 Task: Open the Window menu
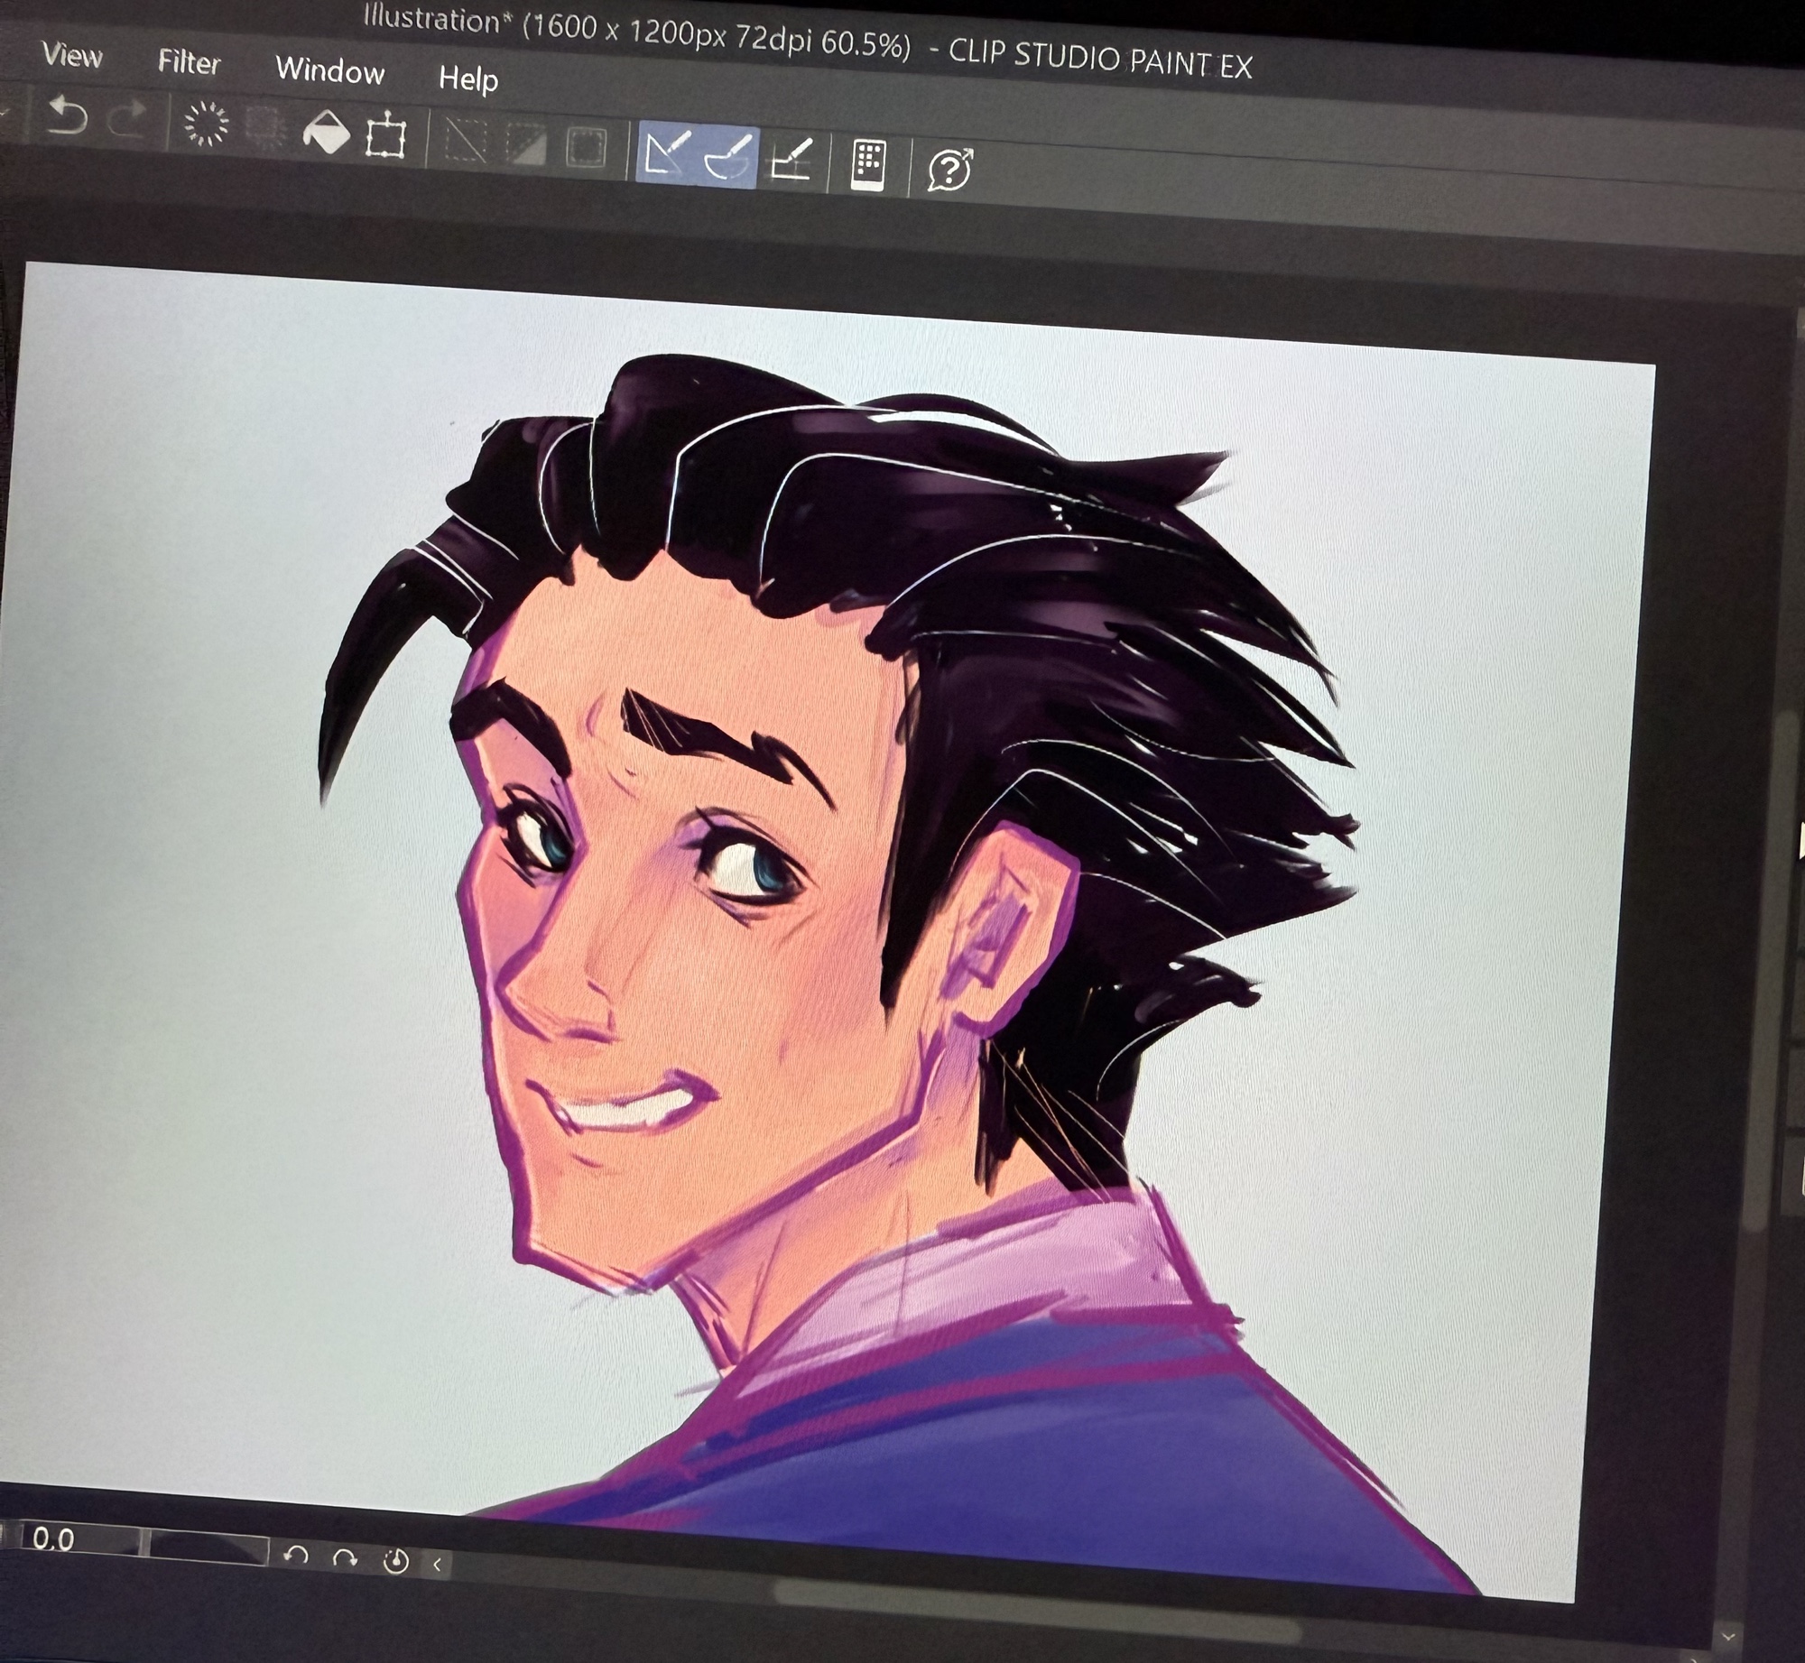(329, 70)
